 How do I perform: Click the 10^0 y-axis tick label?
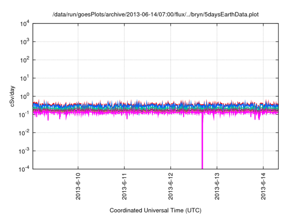[x=24, y=96]
